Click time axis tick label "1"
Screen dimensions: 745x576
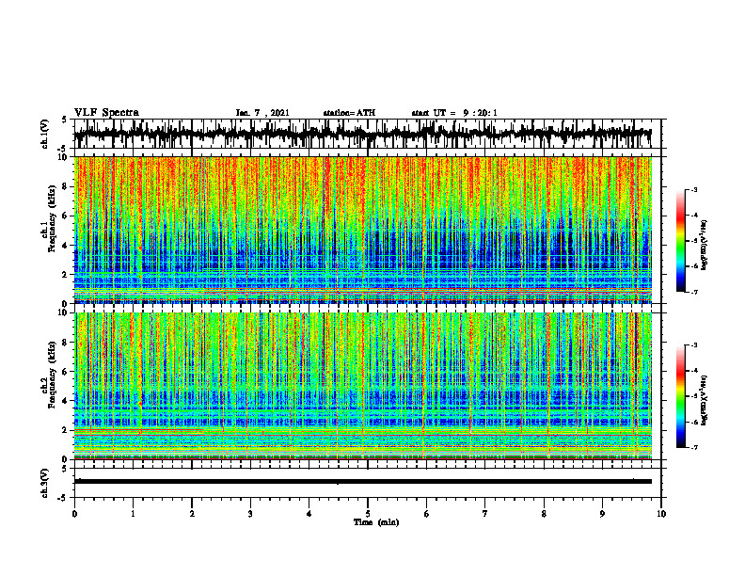click(133, 514)
